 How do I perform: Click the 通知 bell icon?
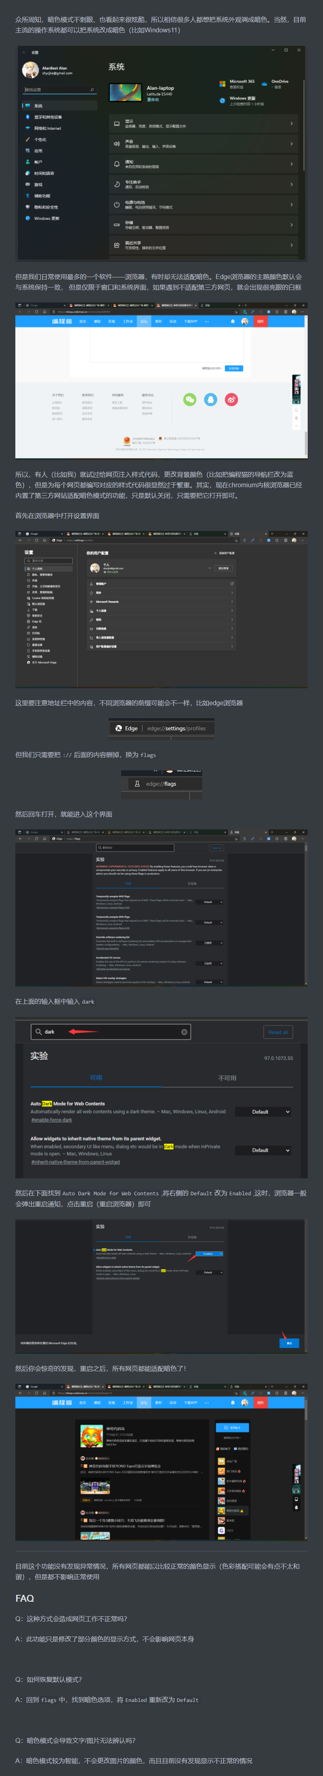coord(116,164)
